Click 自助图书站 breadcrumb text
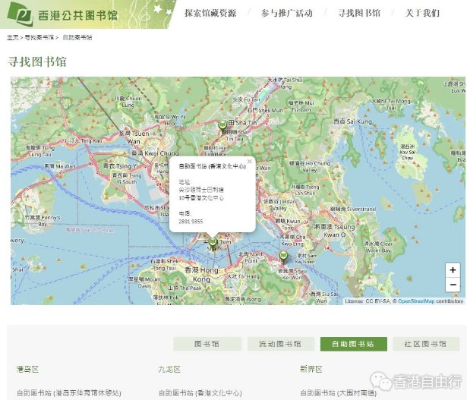 click(77, 37)
